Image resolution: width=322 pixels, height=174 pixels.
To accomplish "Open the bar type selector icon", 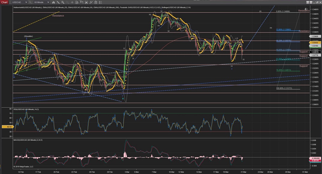I will coord(54,2).
